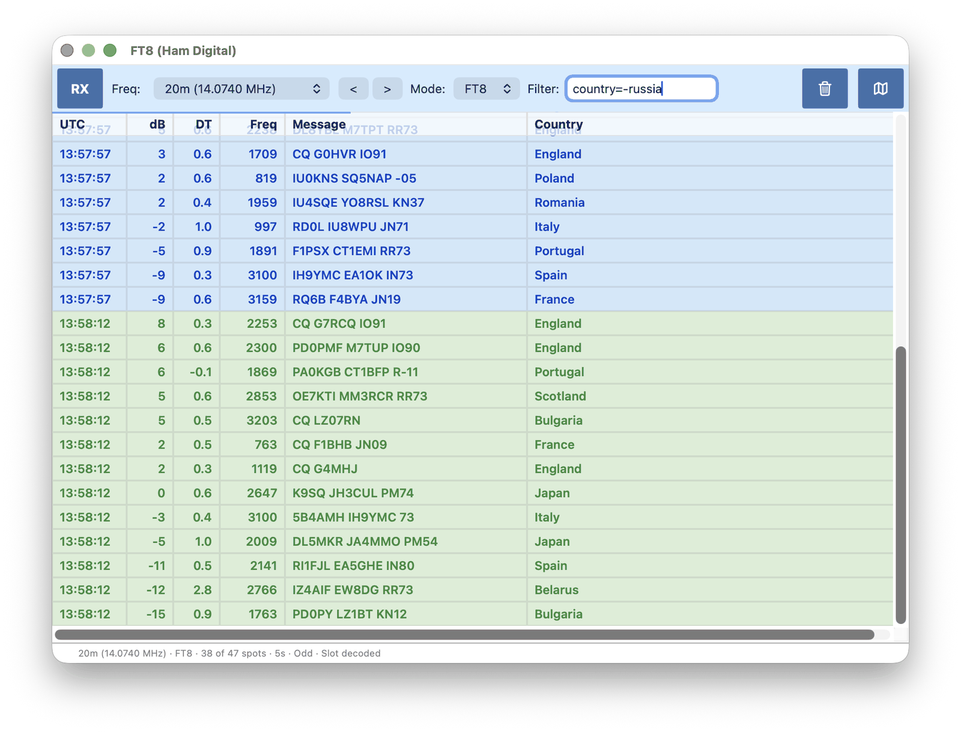
Task: Go to next band with > button
Action: [387, 89]
